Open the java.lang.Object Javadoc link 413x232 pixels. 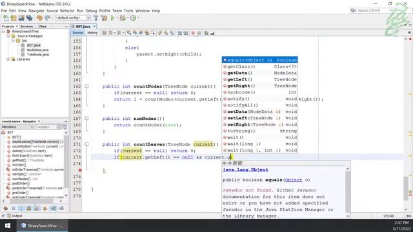tap(245, 170)
